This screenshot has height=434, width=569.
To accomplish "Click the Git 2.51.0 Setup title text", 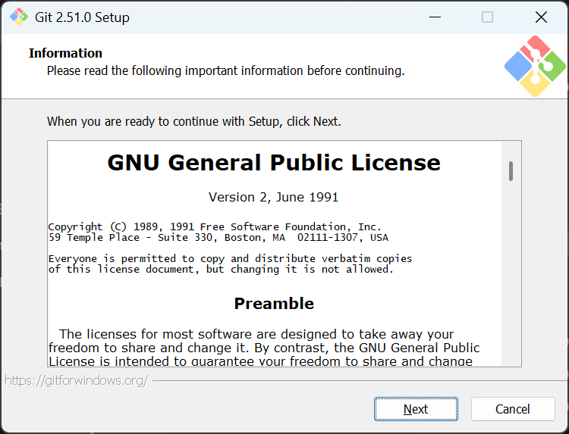I will [x=82, y=17].
